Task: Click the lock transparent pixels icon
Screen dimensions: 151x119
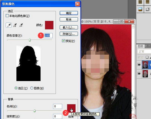Action: 147,57
